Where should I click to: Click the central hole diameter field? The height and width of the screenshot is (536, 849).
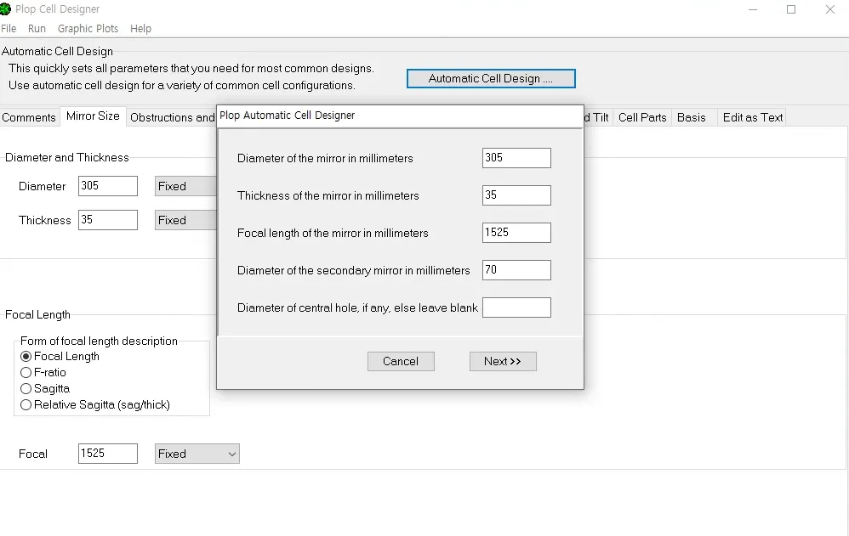pyautogui.click(x=516, y=307)
